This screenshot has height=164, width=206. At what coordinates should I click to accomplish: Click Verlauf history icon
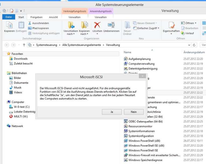[183, 33]
